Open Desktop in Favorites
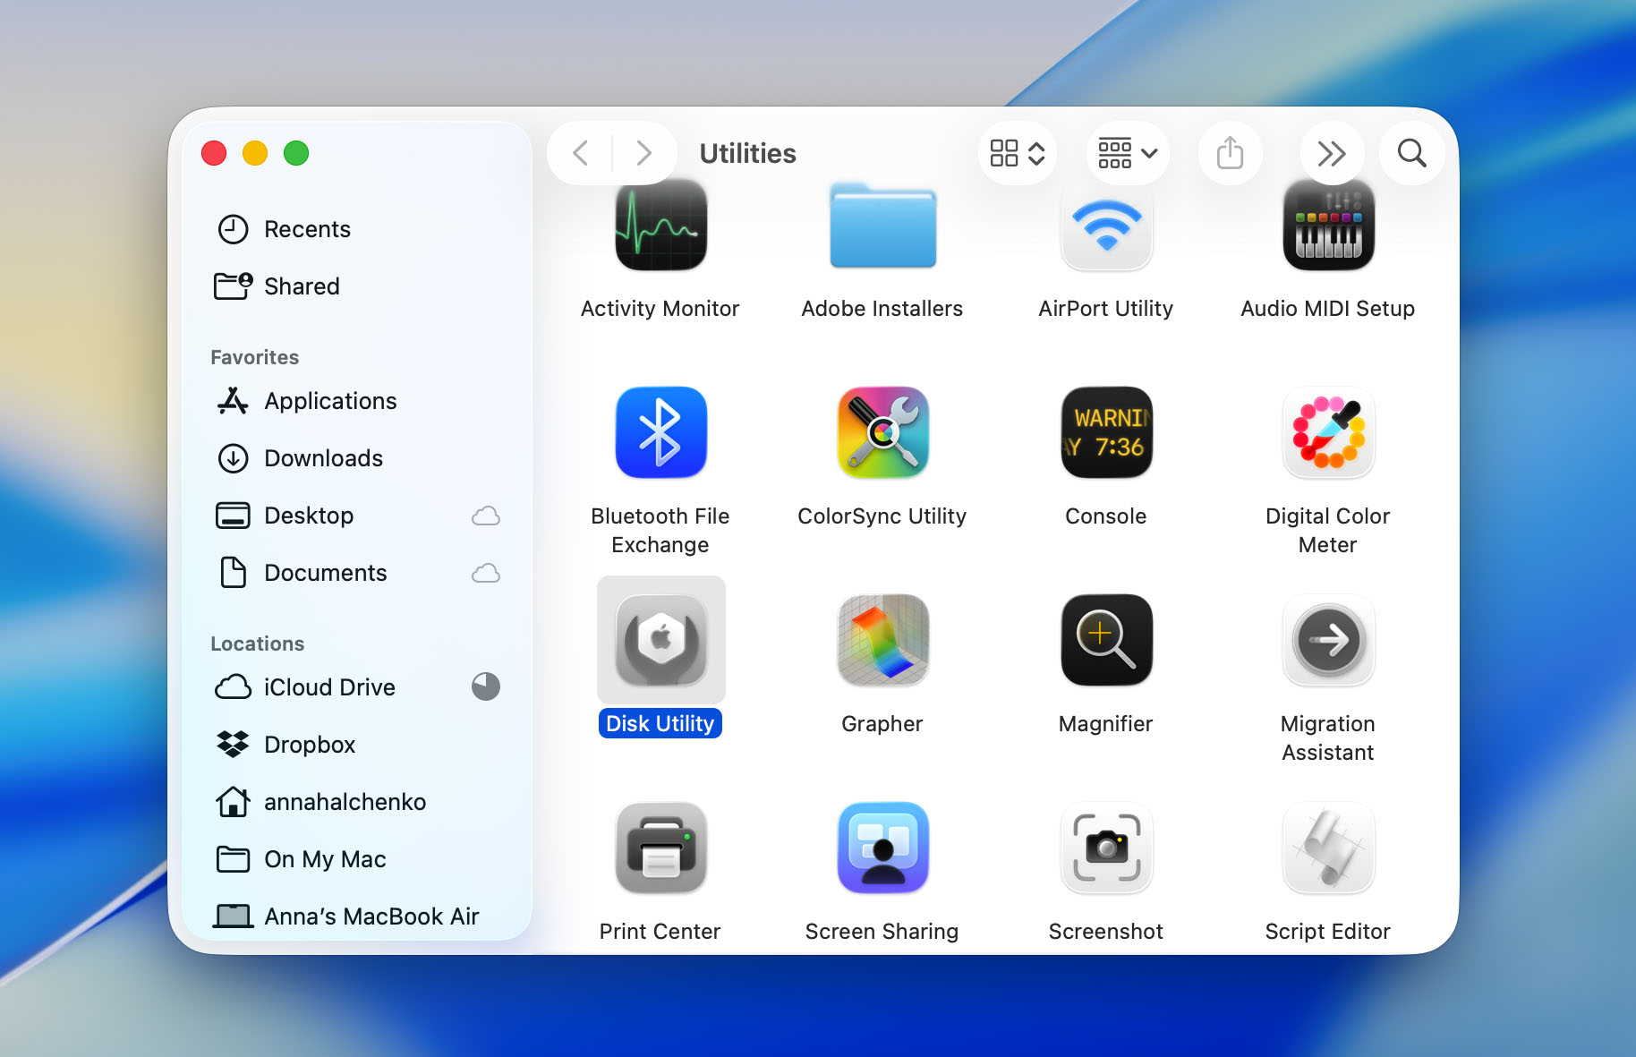 point(358,516)
